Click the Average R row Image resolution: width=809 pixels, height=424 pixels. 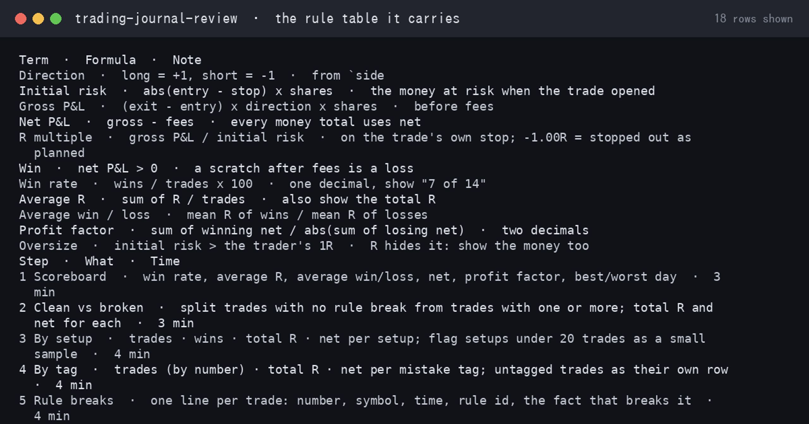click(227, 199)
